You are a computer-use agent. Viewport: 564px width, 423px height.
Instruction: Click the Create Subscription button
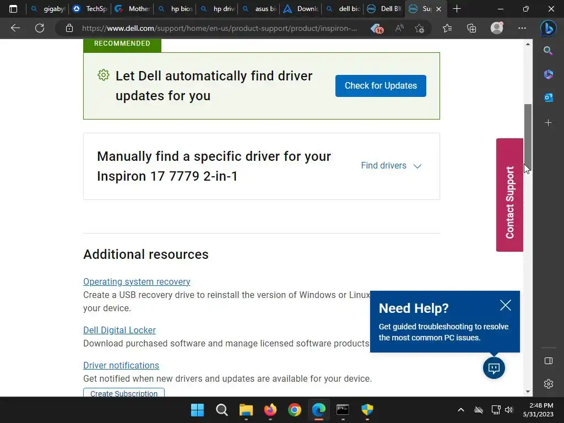124,393
